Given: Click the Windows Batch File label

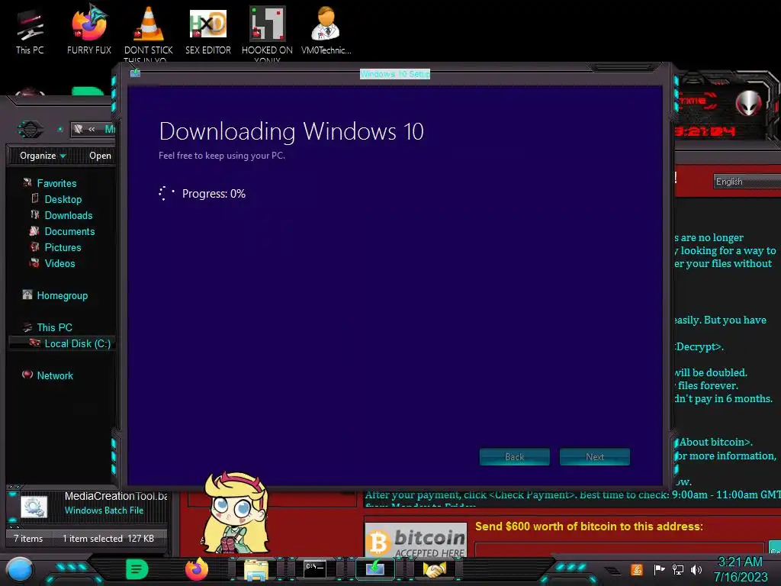Looking at the screenshot, I should [x=104, y=510].
